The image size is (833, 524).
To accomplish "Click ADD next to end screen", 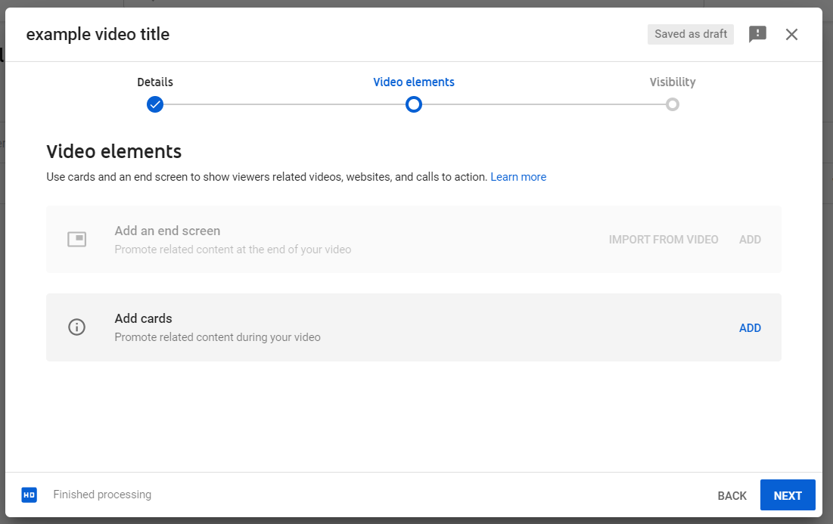I will [750, 240].
